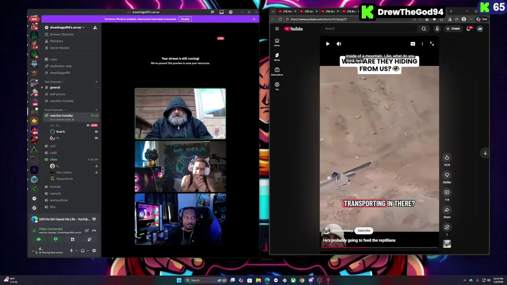Viewport: 507px width, 285px height.
Task: Disable Streamer Mode in the purple banner
Action: click(x=185, y=19)
